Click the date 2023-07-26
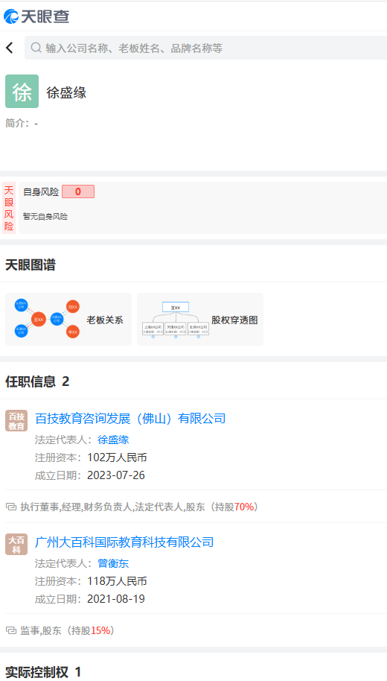The height and width of the screenshot is (681, 387). click(x=116, y=475)
